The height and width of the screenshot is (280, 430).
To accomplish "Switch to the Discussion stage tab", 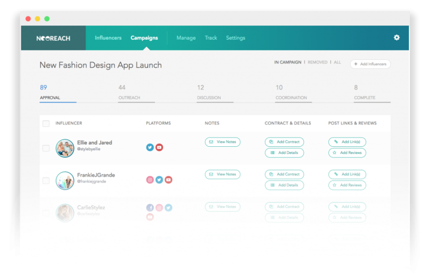I will pos(215,93).
